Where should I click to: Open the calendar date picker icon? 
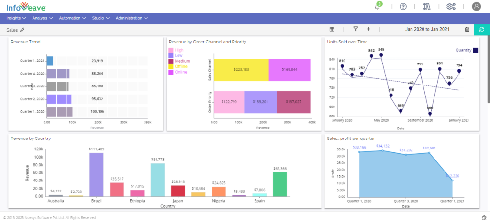467,29
